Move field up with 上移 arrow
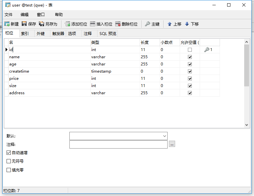The image size is (254, 196). pyautogui.click(x=170, y=24)
